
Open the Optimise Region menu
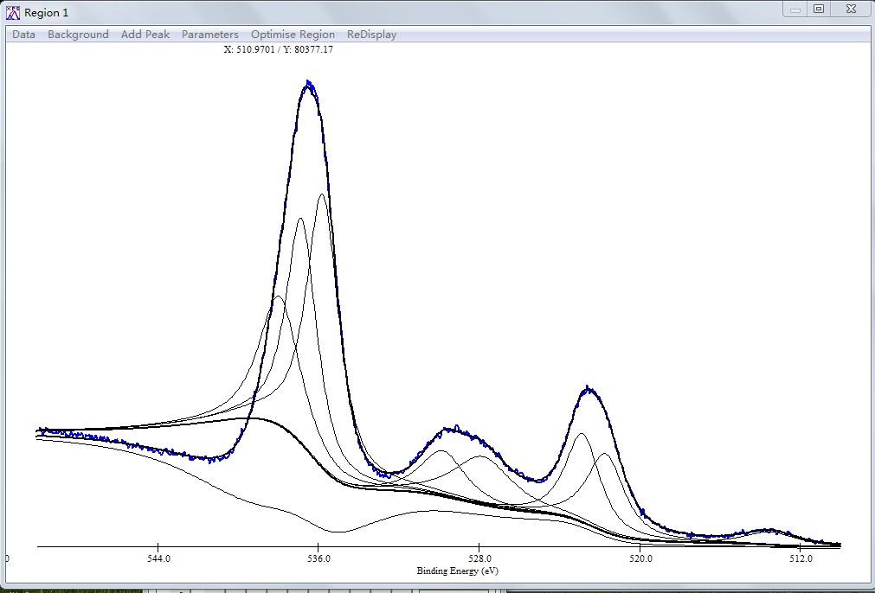[x=293, y=35]
